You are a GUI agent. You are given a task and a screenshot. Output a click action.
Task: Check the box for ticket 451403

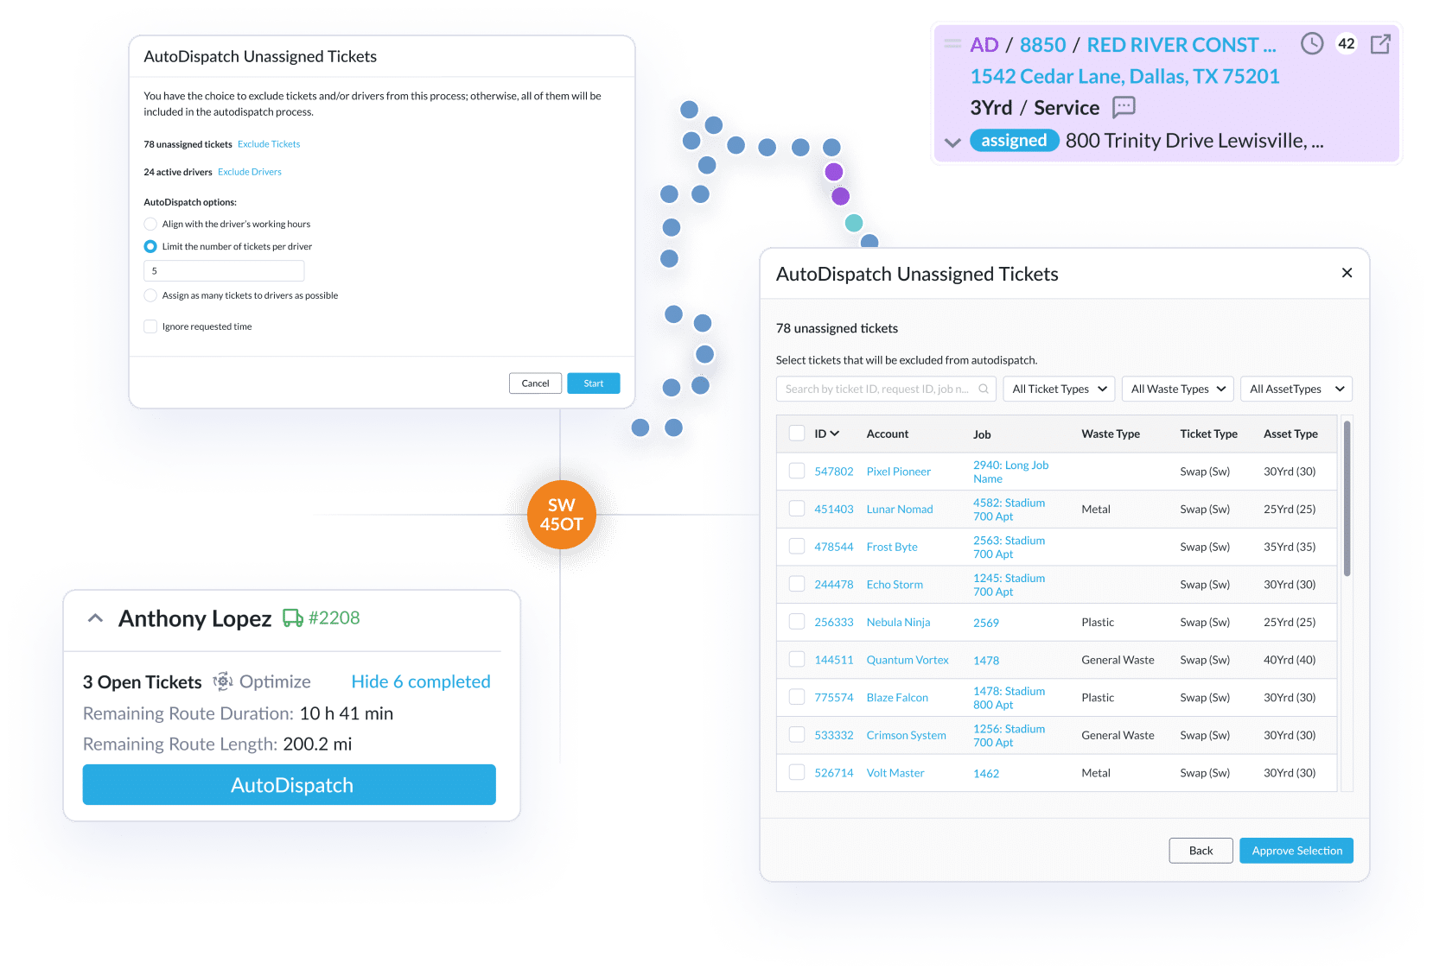click(x=797, y=509)
